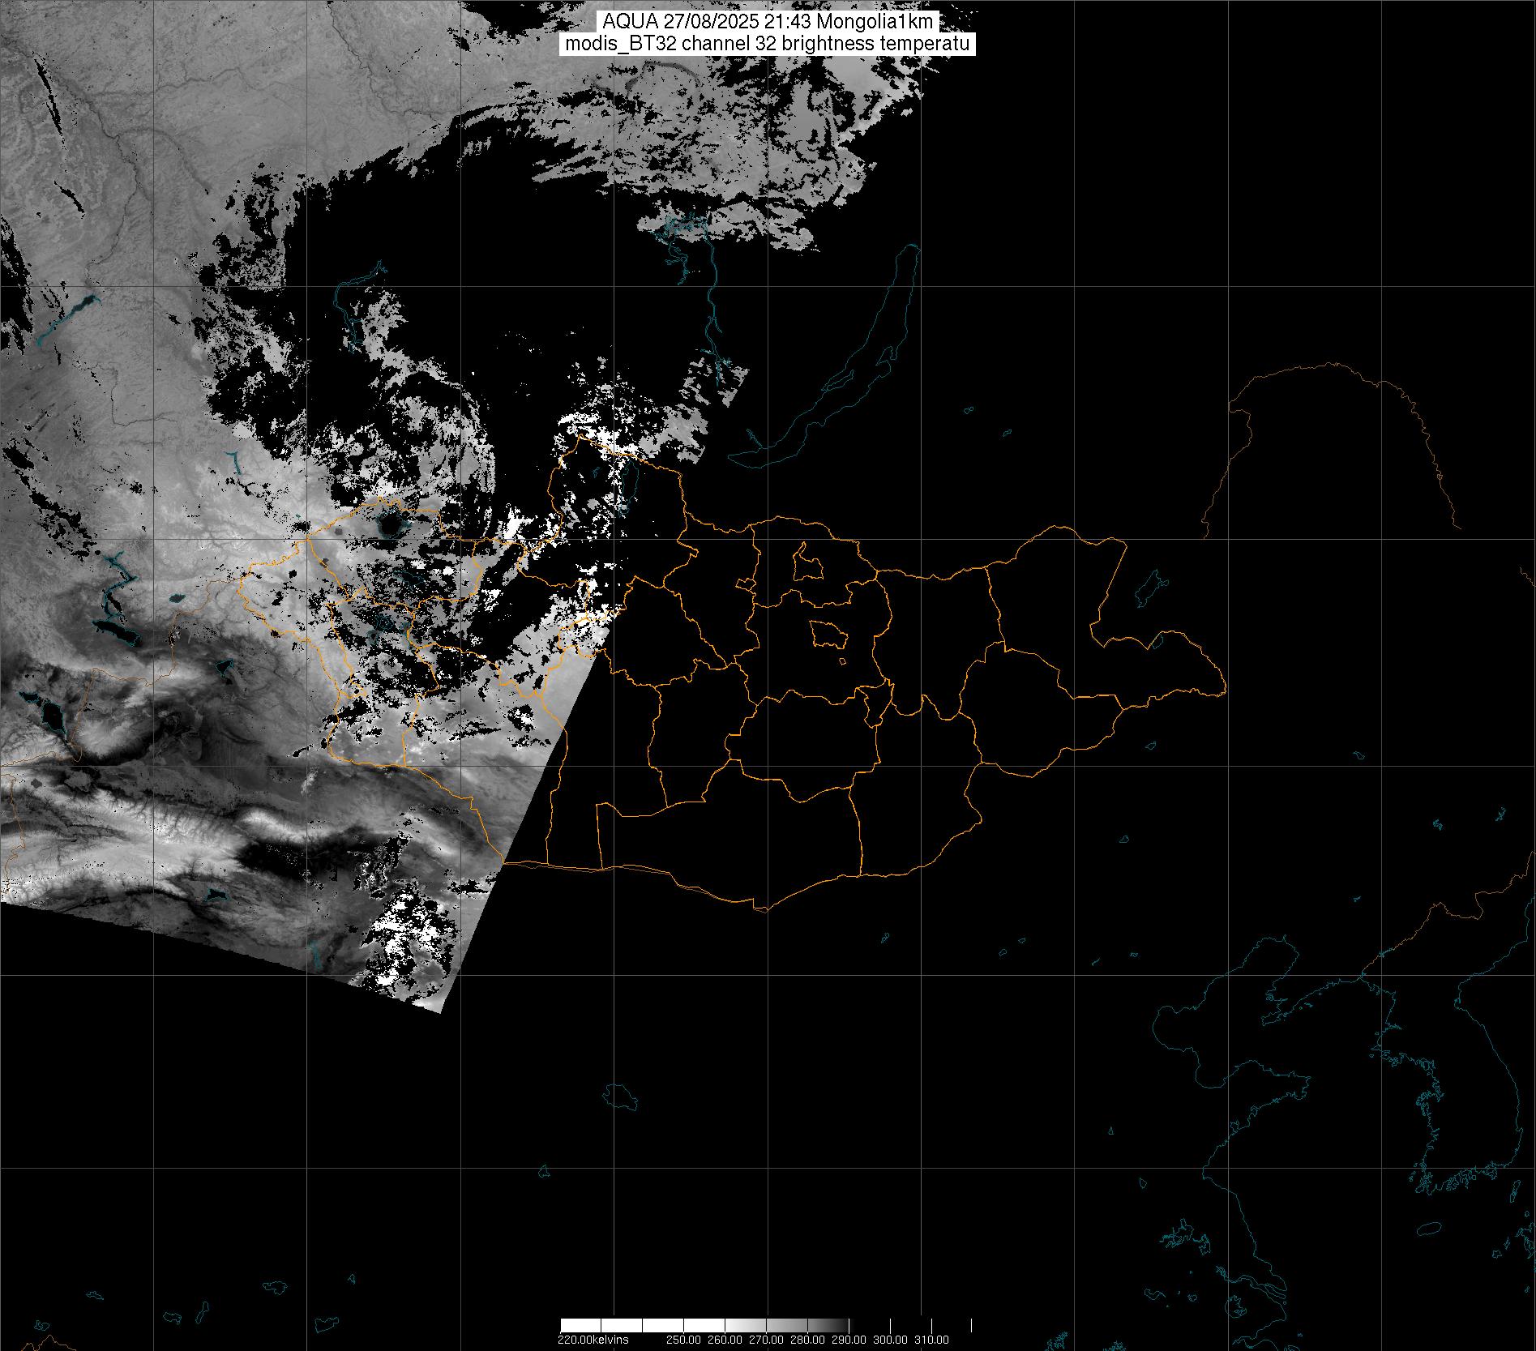Click the "280.00" colorbar label
The height and width of the screenshot is (1351, 1536).
[x=808, y=1340]
